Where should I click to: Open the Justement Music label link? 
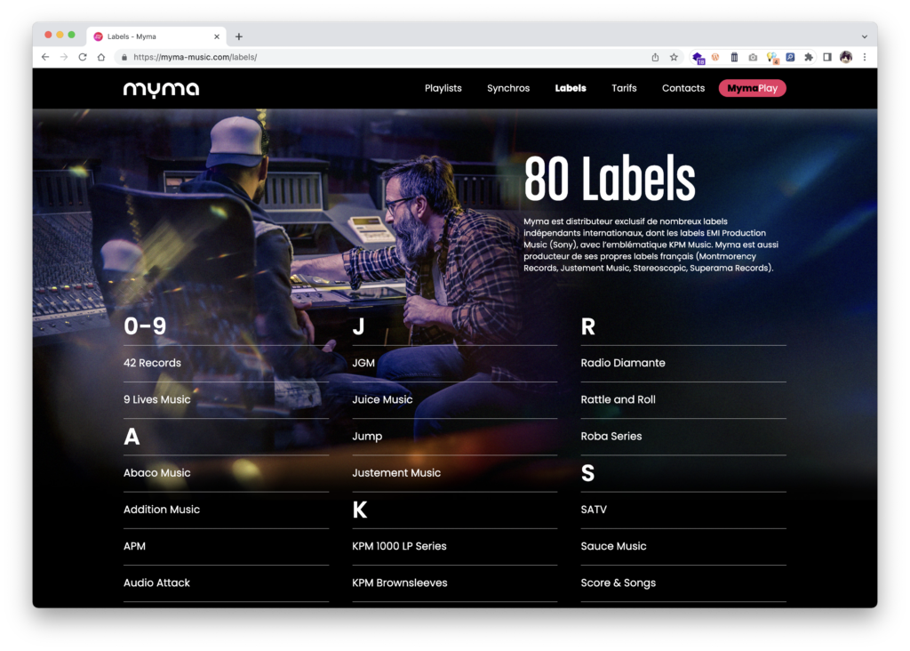(396, 473)
